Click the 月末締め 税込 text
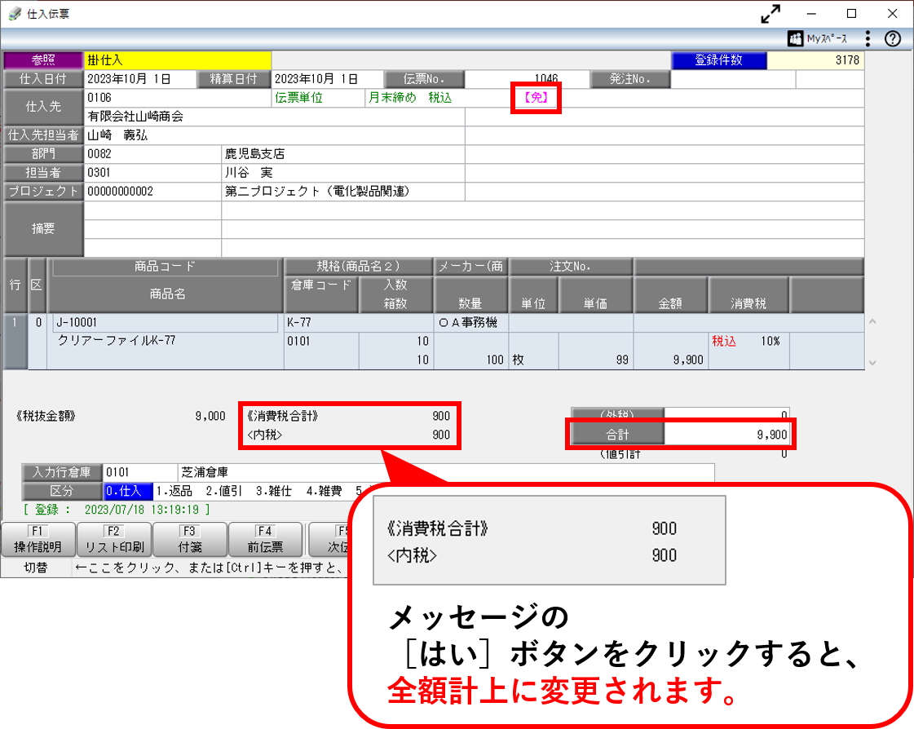The image size is (914, 729). (410, 97)
